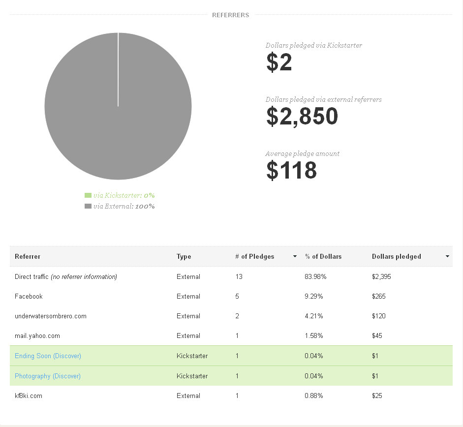463x427 pixels.
Task: Click the Type column header
Action: click(184, 256)
